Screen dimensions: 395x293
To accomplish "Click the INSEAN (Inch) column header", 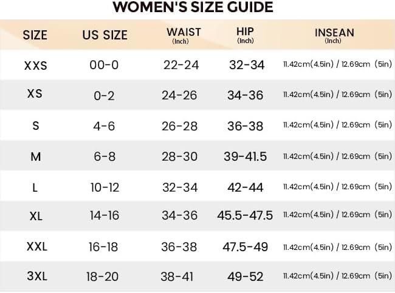I will click(x=334, y=36).
